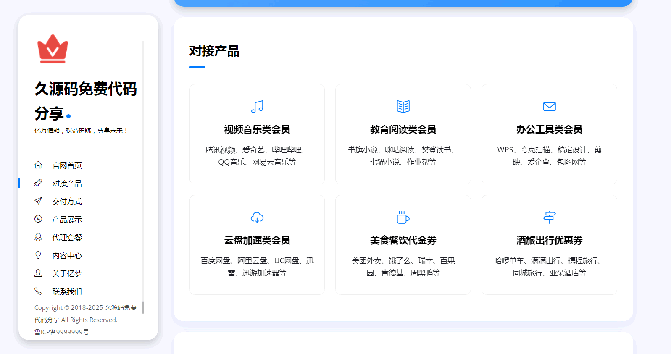Image resolution: width=671 pixels, height=354 pixels.
Task: Click the phone icon beside 联系我们
Action: tap(38, 291)
